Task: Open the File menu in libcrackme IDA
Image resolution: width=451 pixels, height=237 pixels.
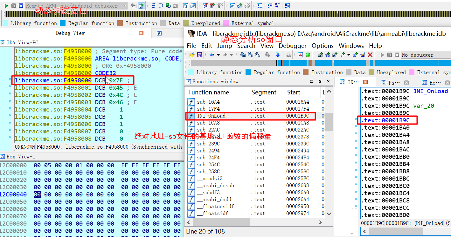Action: coord(191,46)
